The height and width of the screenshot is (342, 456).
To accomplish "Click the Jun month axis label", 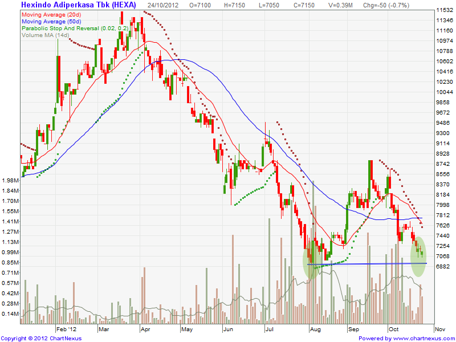I will pyautogui.click(x=229, y=329).
